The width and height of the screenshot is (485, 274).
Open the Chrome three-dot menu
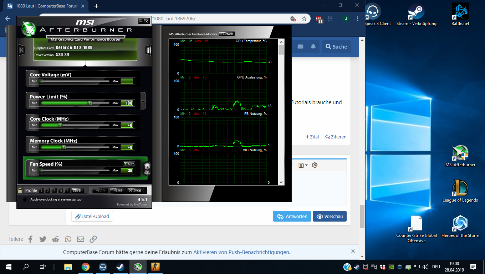pos(358,19)
